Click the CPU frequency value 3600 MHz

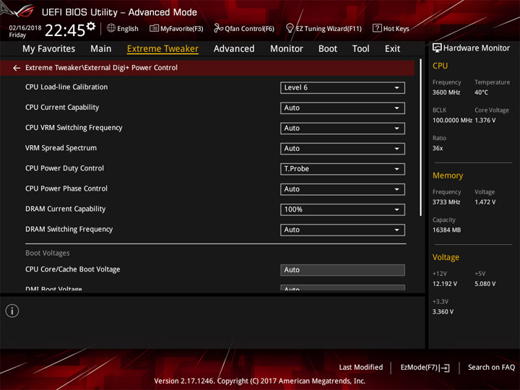(446, 92)
